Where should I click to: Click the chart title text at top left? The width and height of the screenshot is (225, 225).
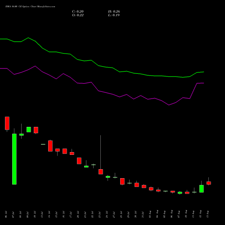tap(30, 7)
